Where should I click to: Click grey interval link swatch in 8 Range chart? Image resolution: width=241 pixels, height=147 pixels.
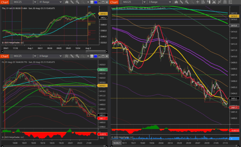(x=92, y=56)
